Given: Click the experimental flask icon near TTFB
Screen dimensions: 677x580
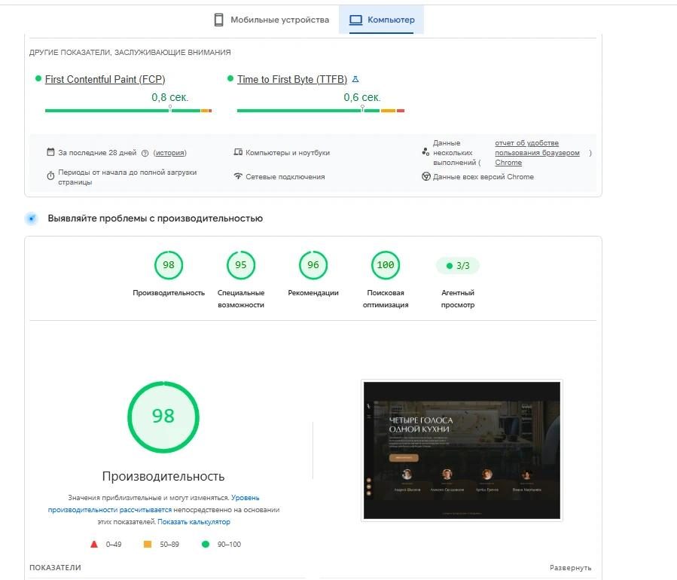Looking at the screenshot, I should [x=355, y=79].
